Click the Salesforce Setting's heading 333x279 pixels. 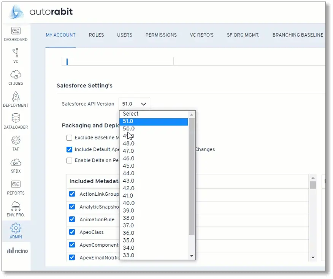84,86
